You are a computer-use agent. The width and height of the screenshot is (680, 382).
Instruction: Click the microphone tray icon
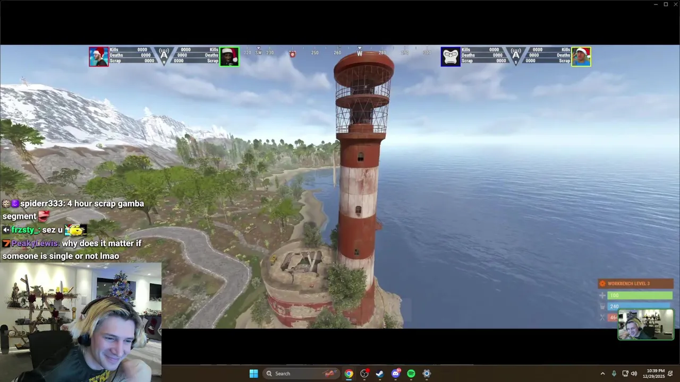(x=614, y=374)
